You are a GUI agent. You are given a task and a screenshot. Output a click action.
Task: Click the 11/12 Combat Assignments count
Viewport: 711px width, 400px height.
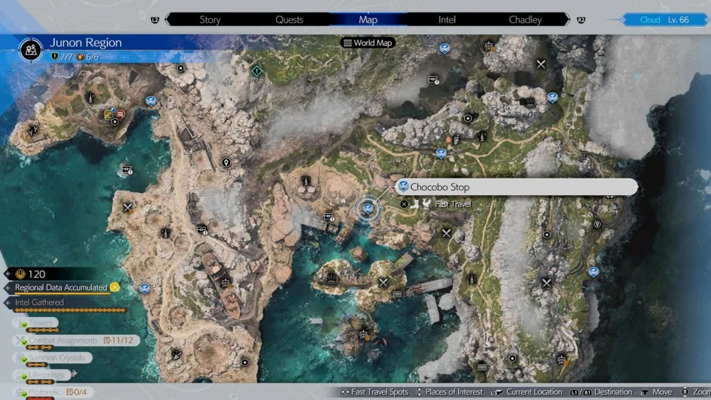pos(118,341)
